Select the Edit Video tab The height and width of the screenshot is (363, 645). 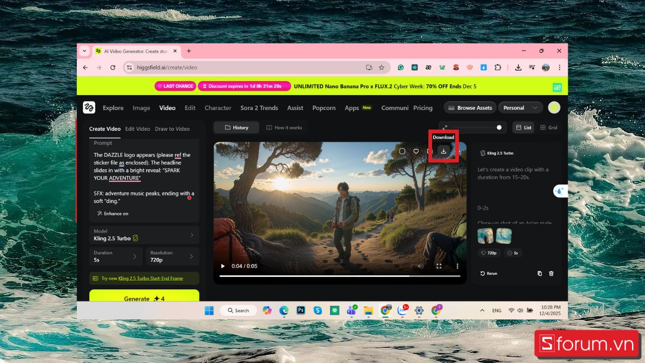click(x=138, y=129)
